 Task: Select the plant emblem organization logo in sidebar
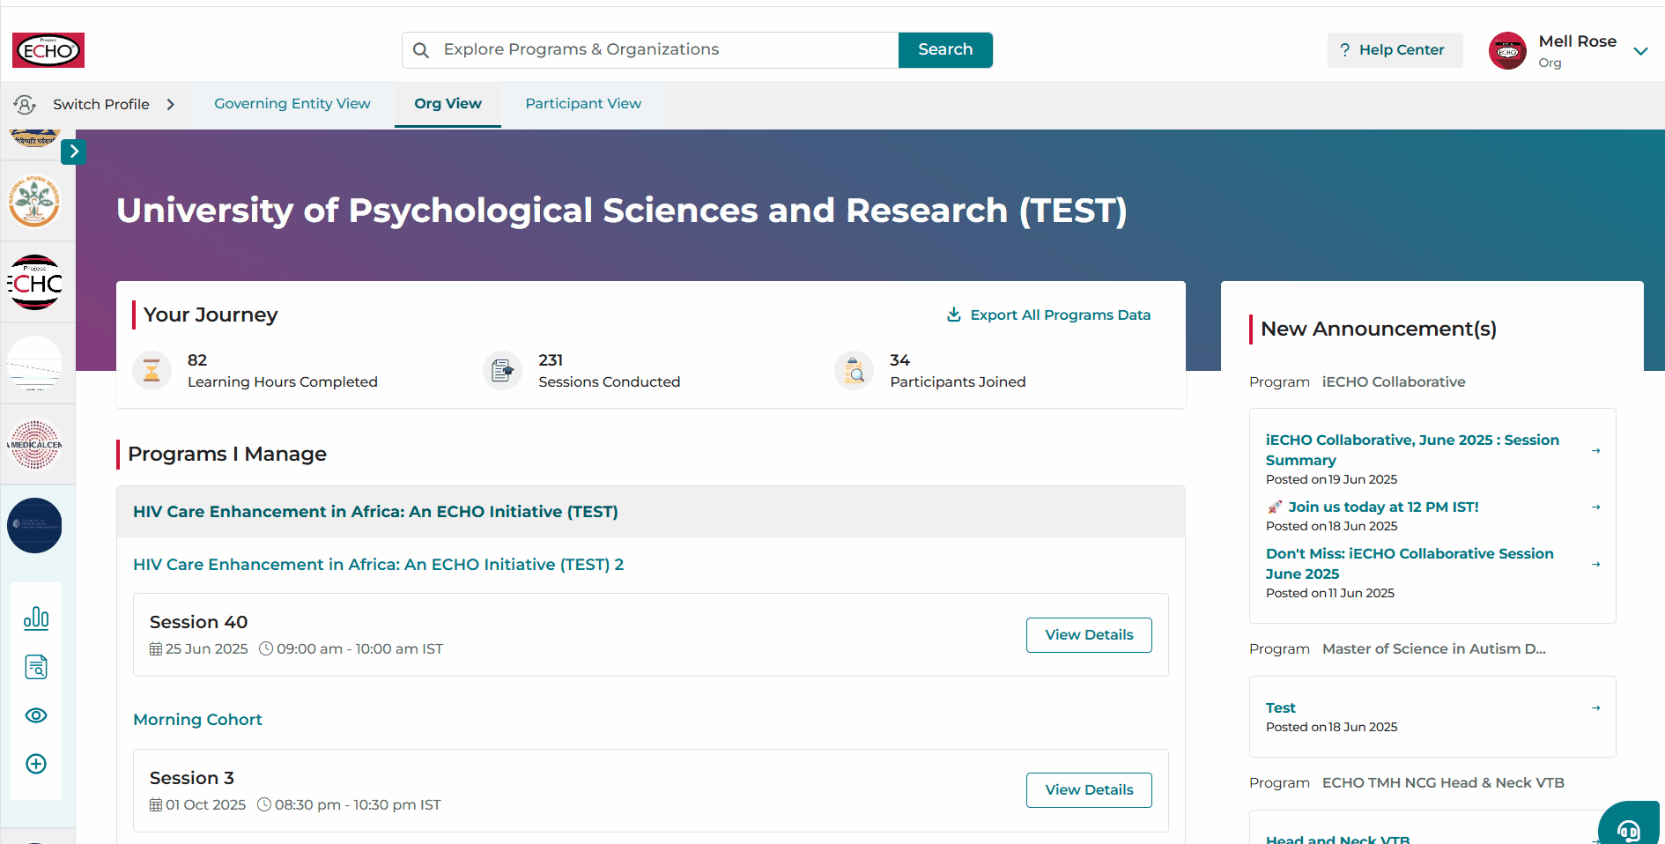34,201
